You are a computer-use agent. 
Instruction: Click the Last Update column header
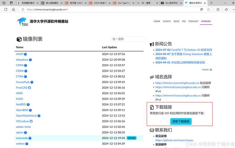[109, 47]
